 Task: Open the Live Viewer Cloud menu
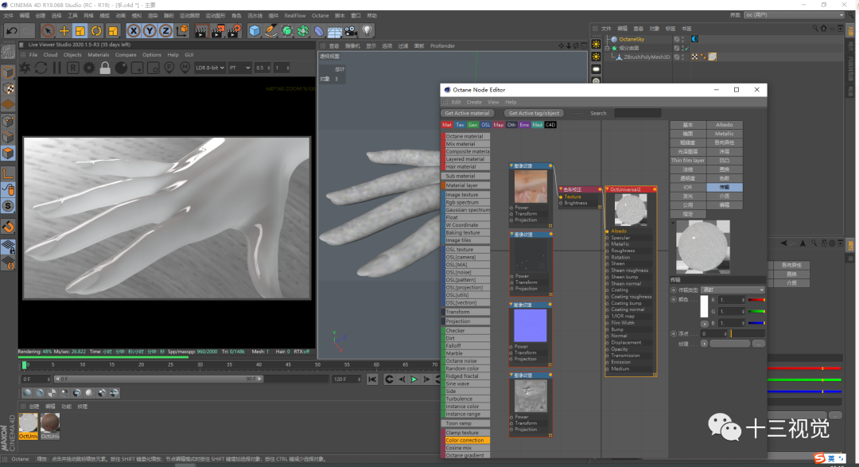[50, 55]
